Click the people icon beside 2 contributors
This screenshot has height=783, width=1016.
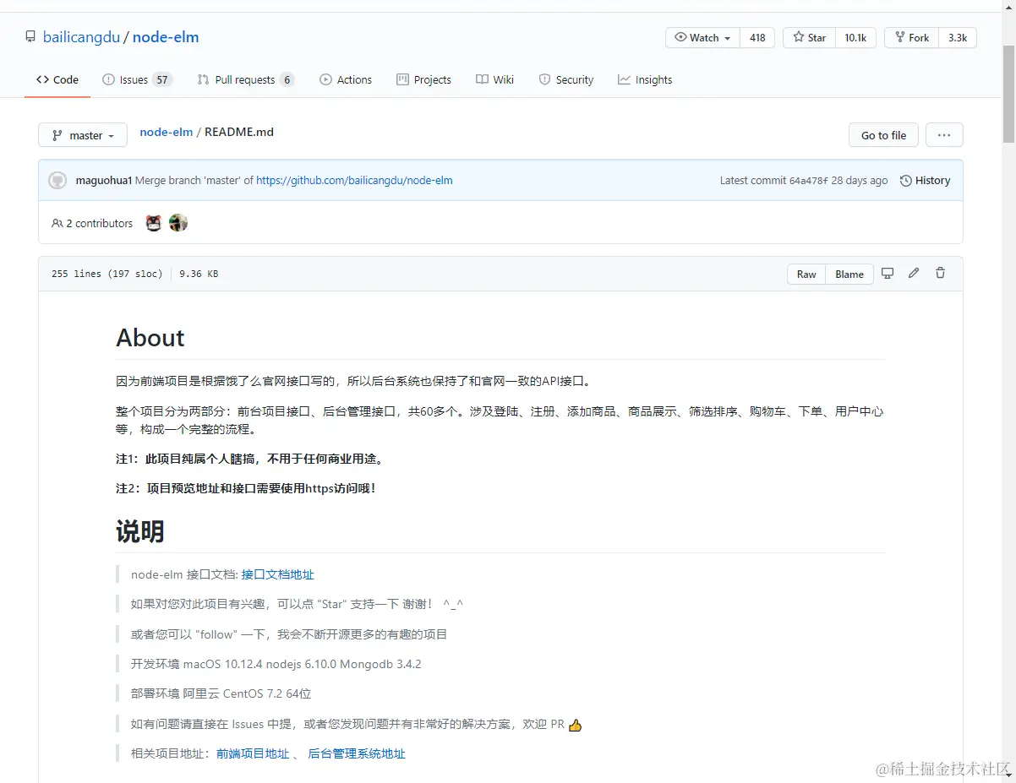click(x=57, y=223)
